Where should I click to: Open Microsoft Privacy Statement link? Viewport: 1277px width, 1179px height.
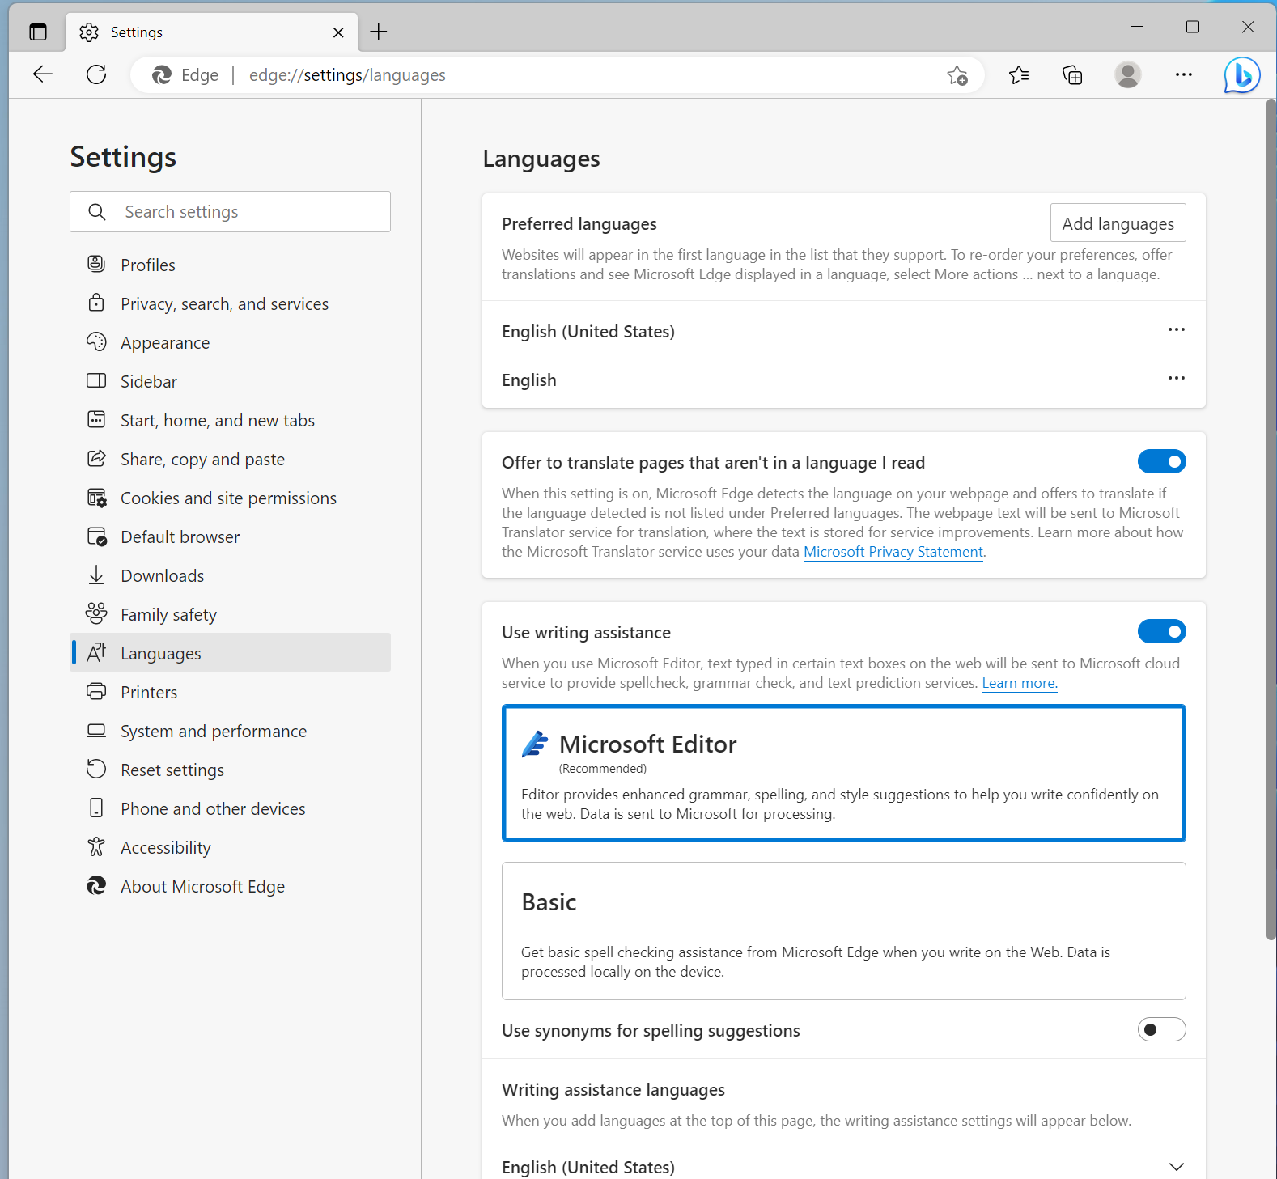[x=893, y=552]
